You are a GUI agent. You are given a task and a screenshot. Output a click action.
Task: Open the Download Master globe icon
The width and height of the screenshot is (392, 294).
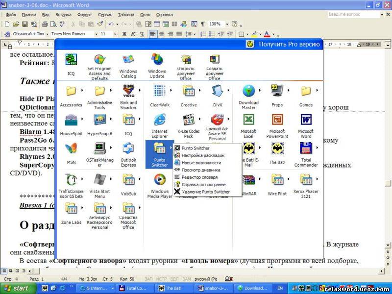pyautogui.click(x=248, y=91)
